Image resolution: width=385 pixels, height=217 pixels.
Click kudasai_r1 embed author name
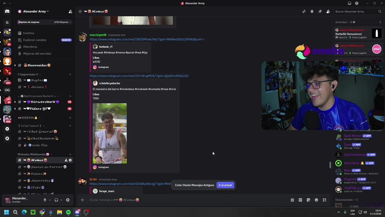point(106,47)
